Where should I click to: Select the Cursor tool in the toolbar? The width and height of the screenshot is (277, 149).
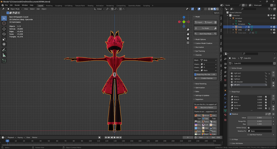[4, 23]
